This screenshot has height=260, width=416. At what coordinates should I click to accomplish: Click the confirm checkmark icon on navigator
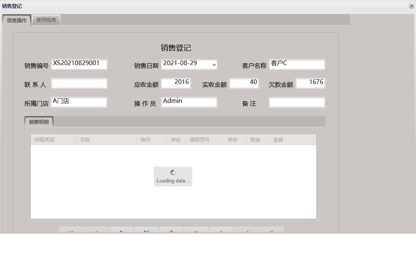click(246, 230)
